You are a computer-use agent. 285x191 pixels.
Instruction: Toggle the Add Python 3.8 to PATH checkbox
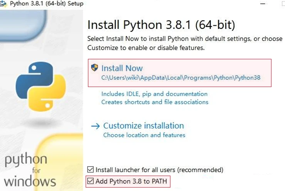point(91,181)
